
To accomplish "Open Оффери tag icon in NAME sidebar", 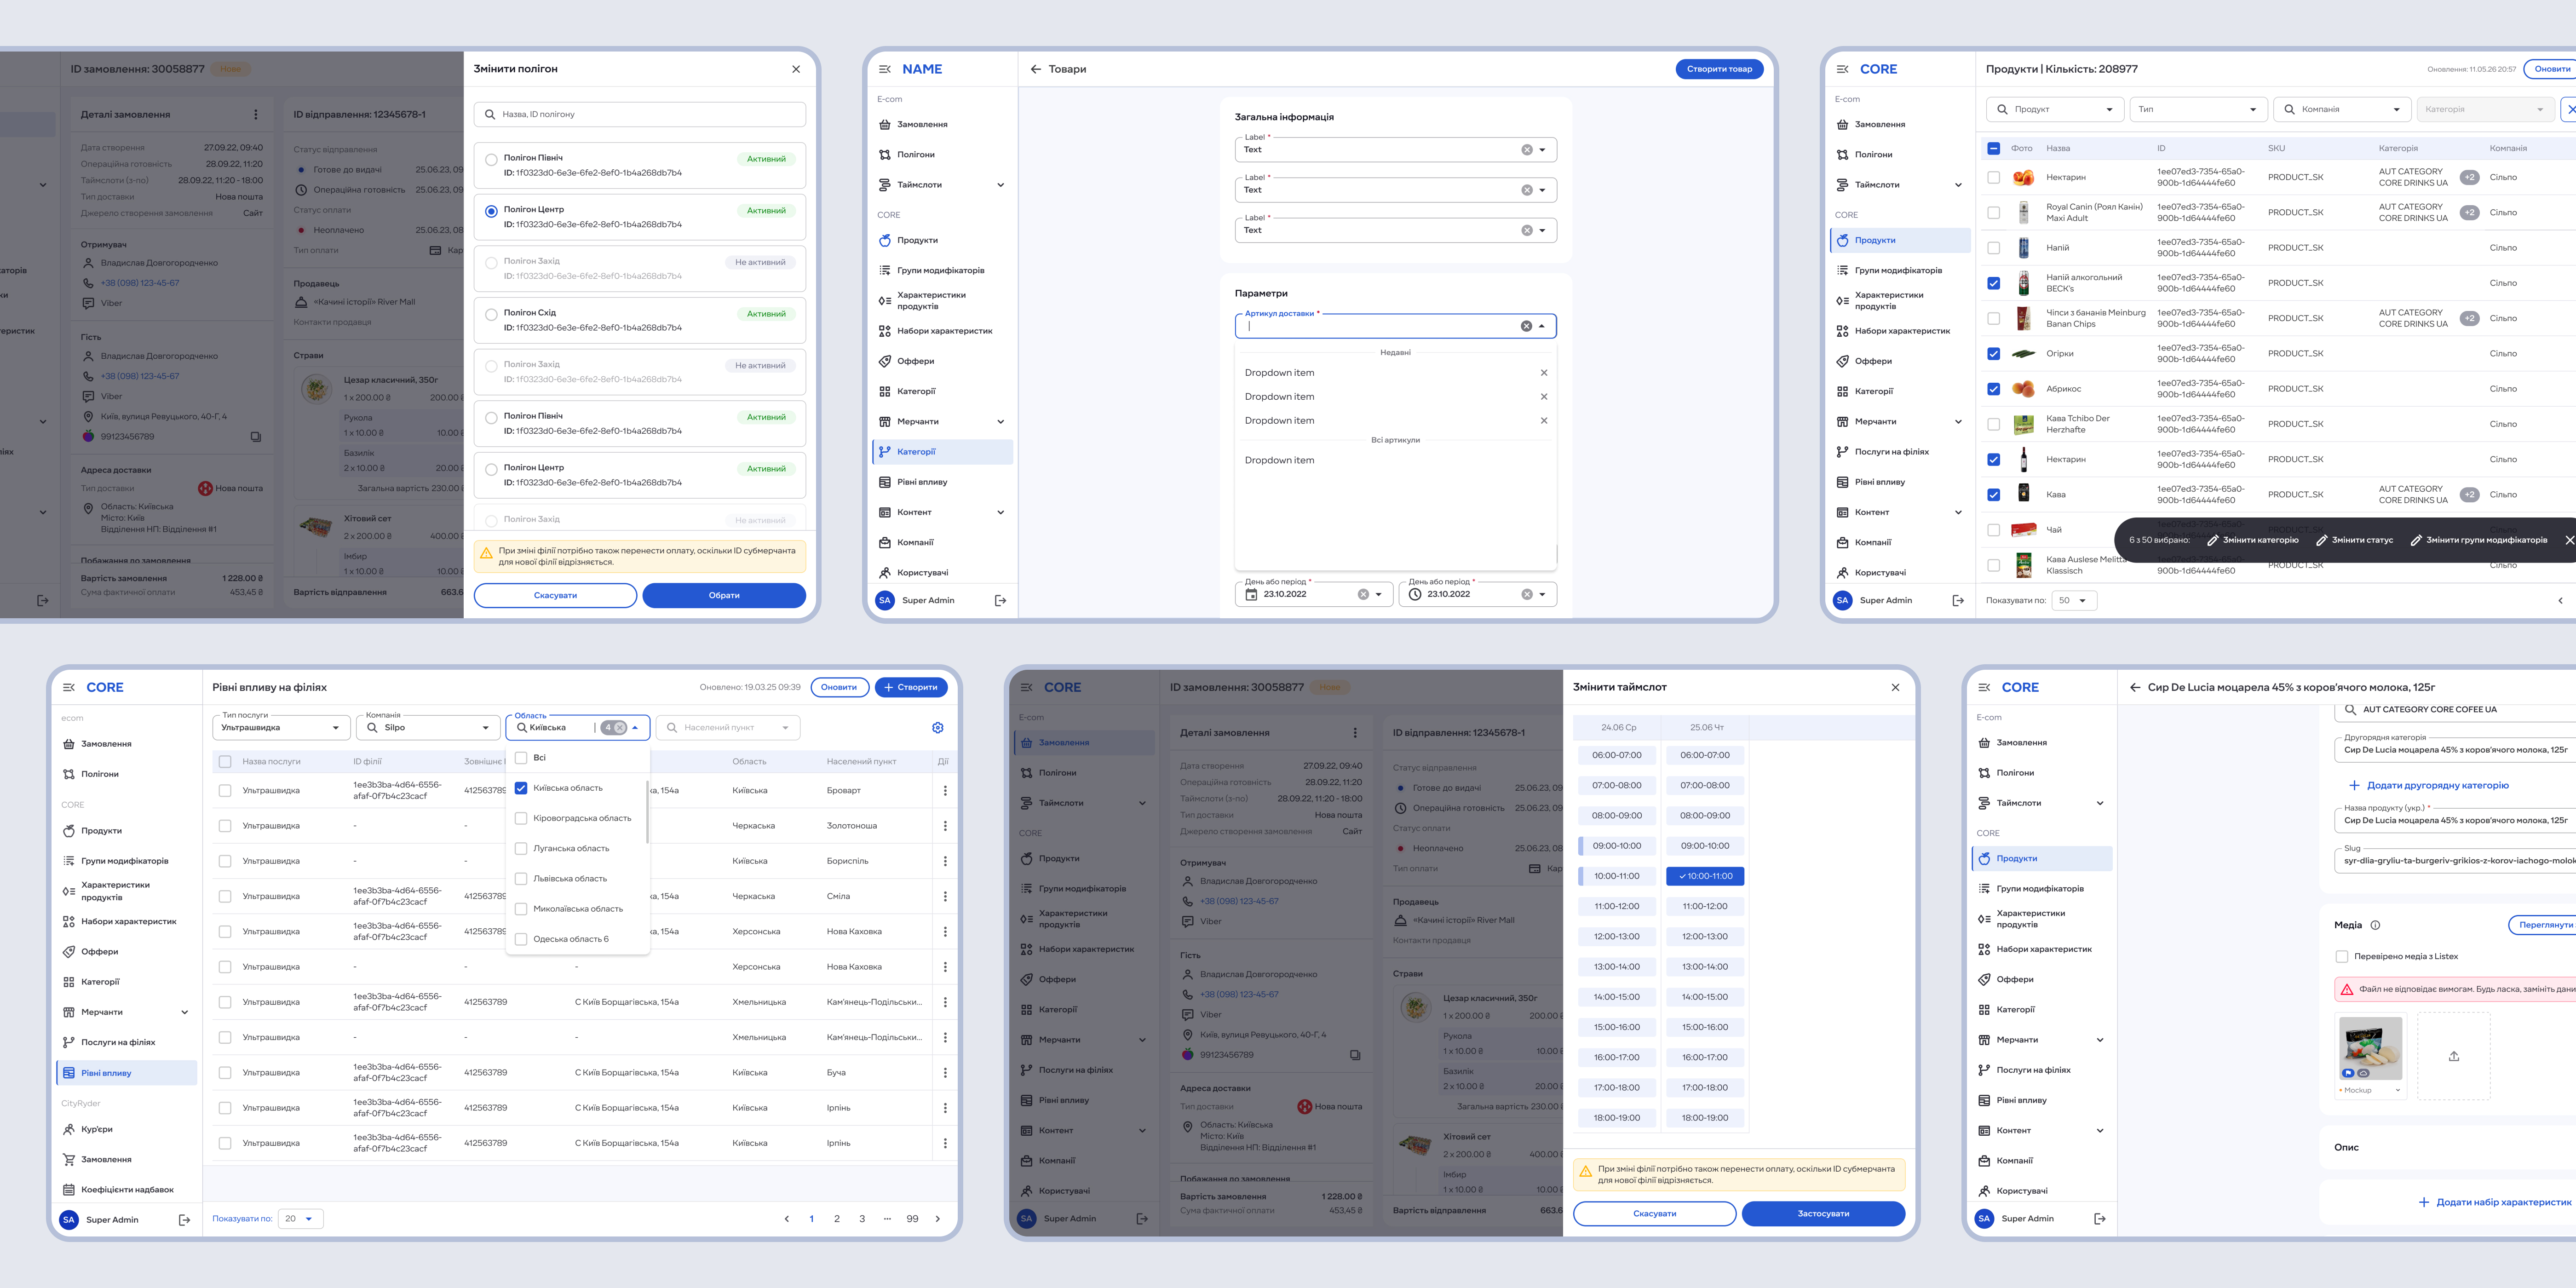I will pyautogui.click(x=884, y=361).
